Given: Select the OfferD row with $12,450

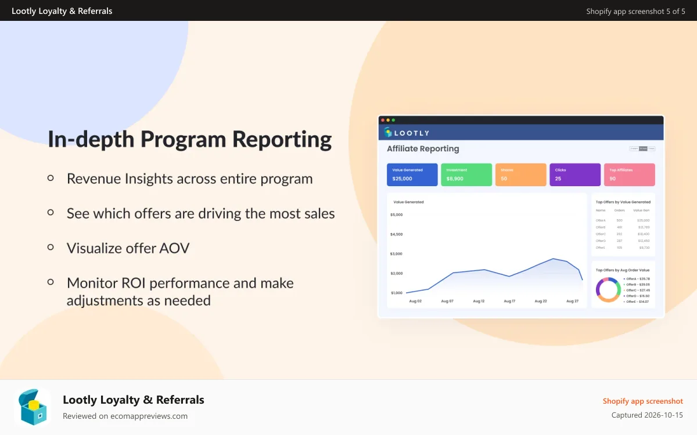Looking at the screenshot, I should pyautogui.click(x=623, y=241).
